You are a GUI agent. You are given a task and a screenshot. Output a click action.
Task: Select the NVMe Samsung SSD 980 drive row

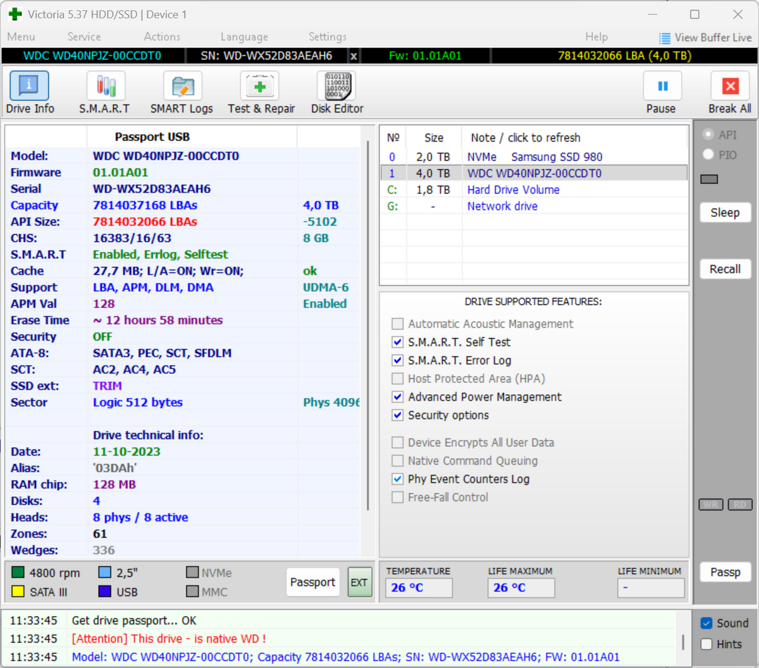[534, 157]
